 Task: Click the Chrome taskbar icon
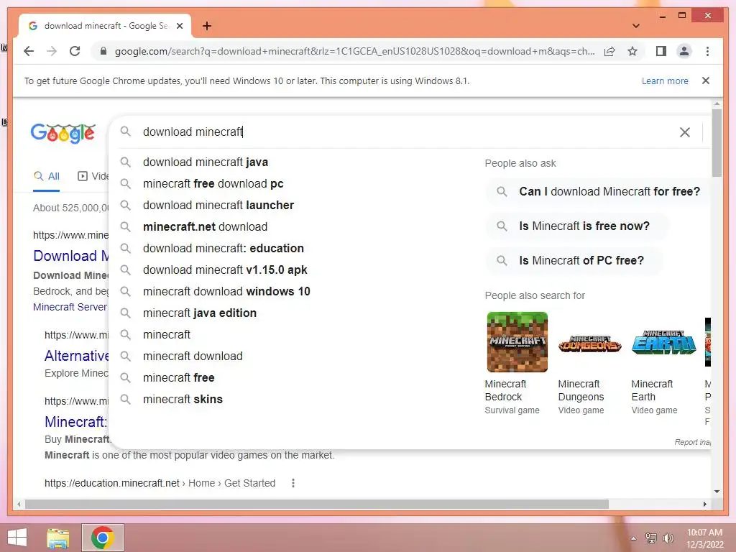click(x=103, y=538)
